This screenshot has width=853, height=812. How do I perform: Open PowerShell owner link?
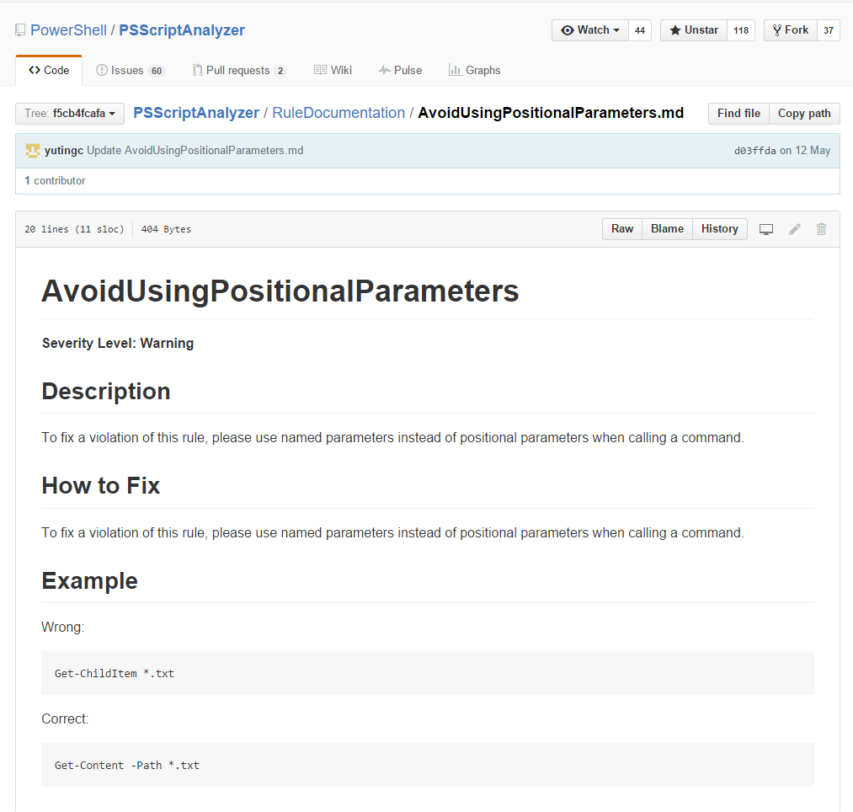pos(68,30)
